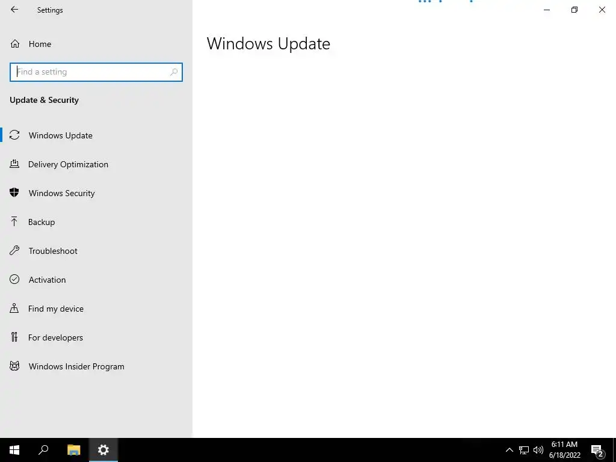Viewport: 616px width, 462px height.
Task: Show hidden system tray icons
Action: [509, 450]
